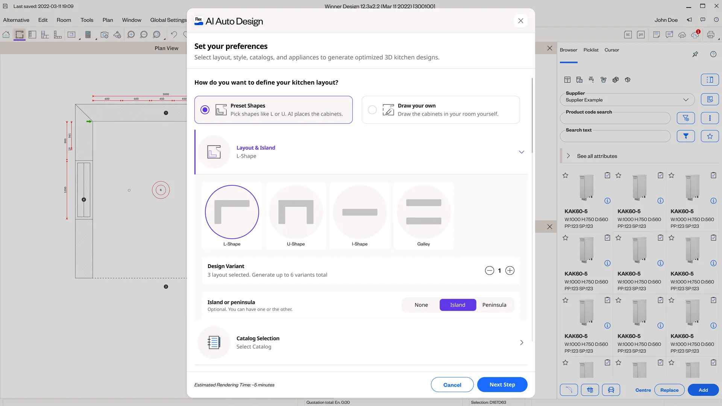Image resolution: width=722 pixels, height=406 pixels.
Task: Click the funnel filter button by Search text
Action: (x=686, y=136)
